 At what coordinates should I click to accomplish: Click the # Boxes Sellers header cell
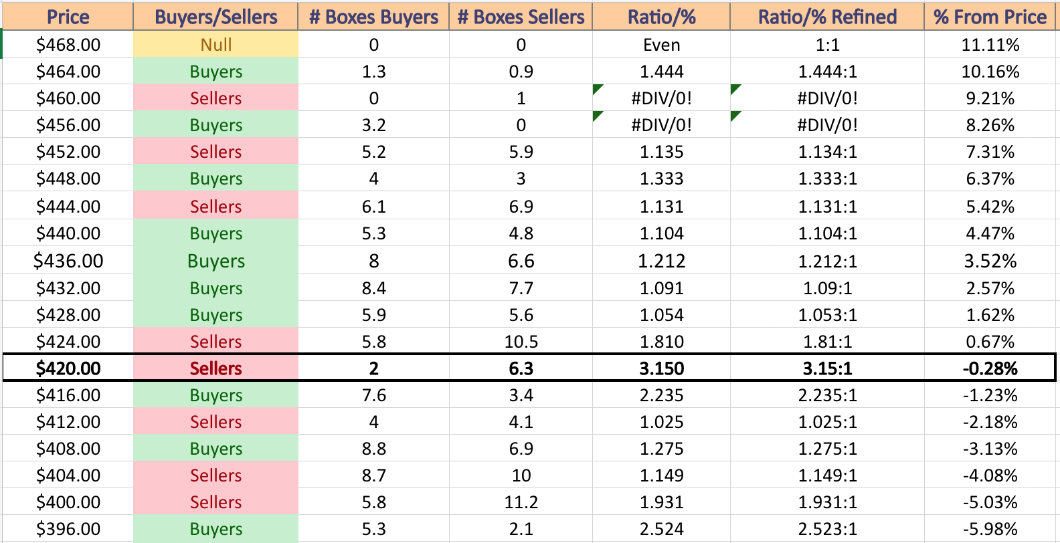(x=521, y=17)
